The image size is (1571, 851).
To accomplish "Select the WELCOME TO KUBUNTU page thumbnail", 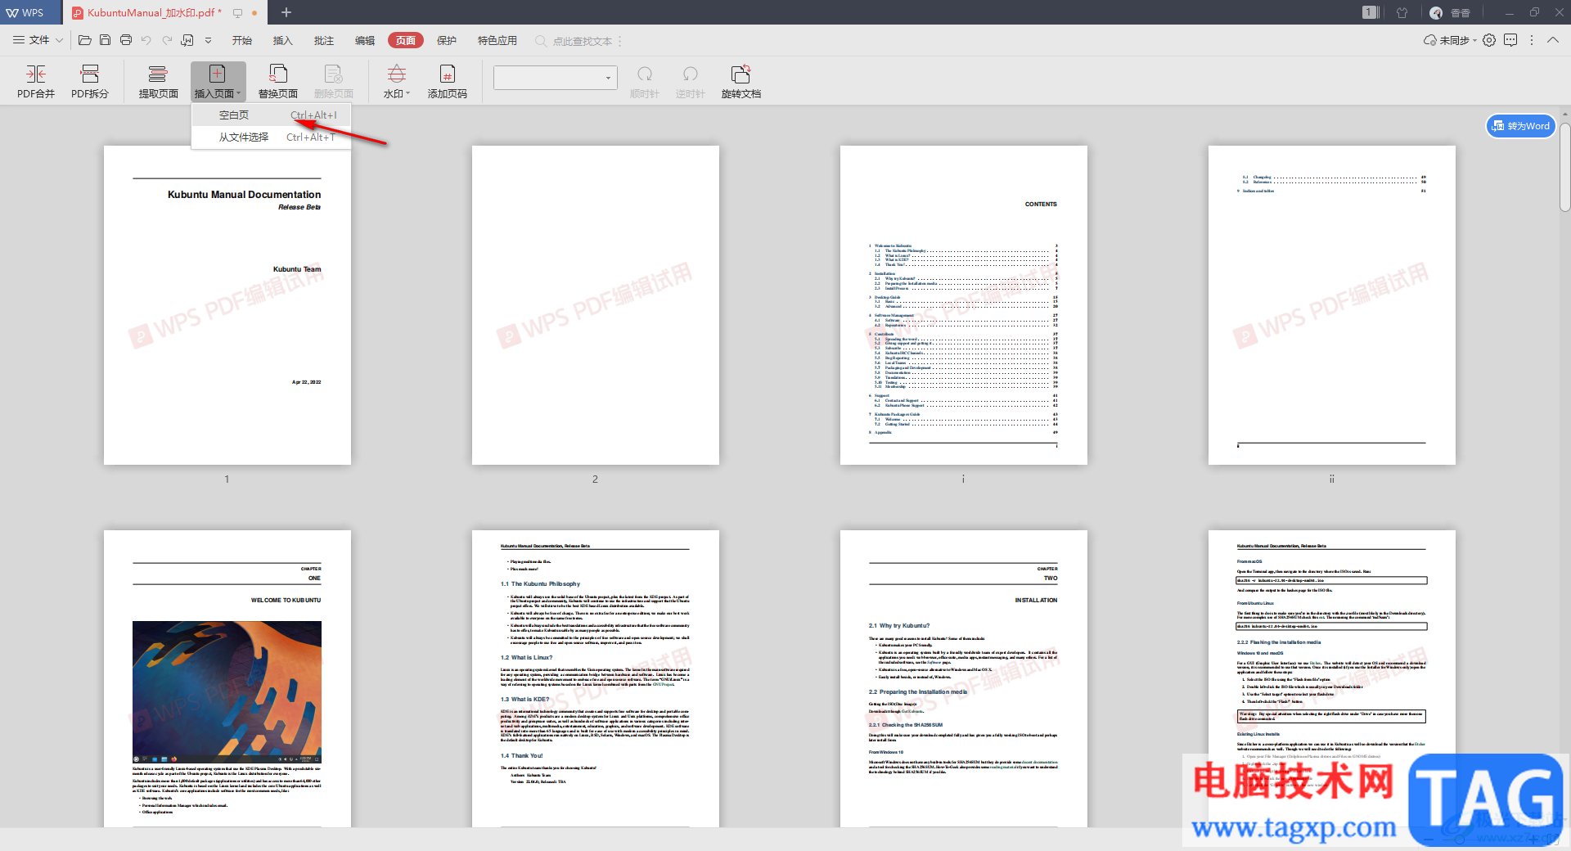I will [227, 678].
